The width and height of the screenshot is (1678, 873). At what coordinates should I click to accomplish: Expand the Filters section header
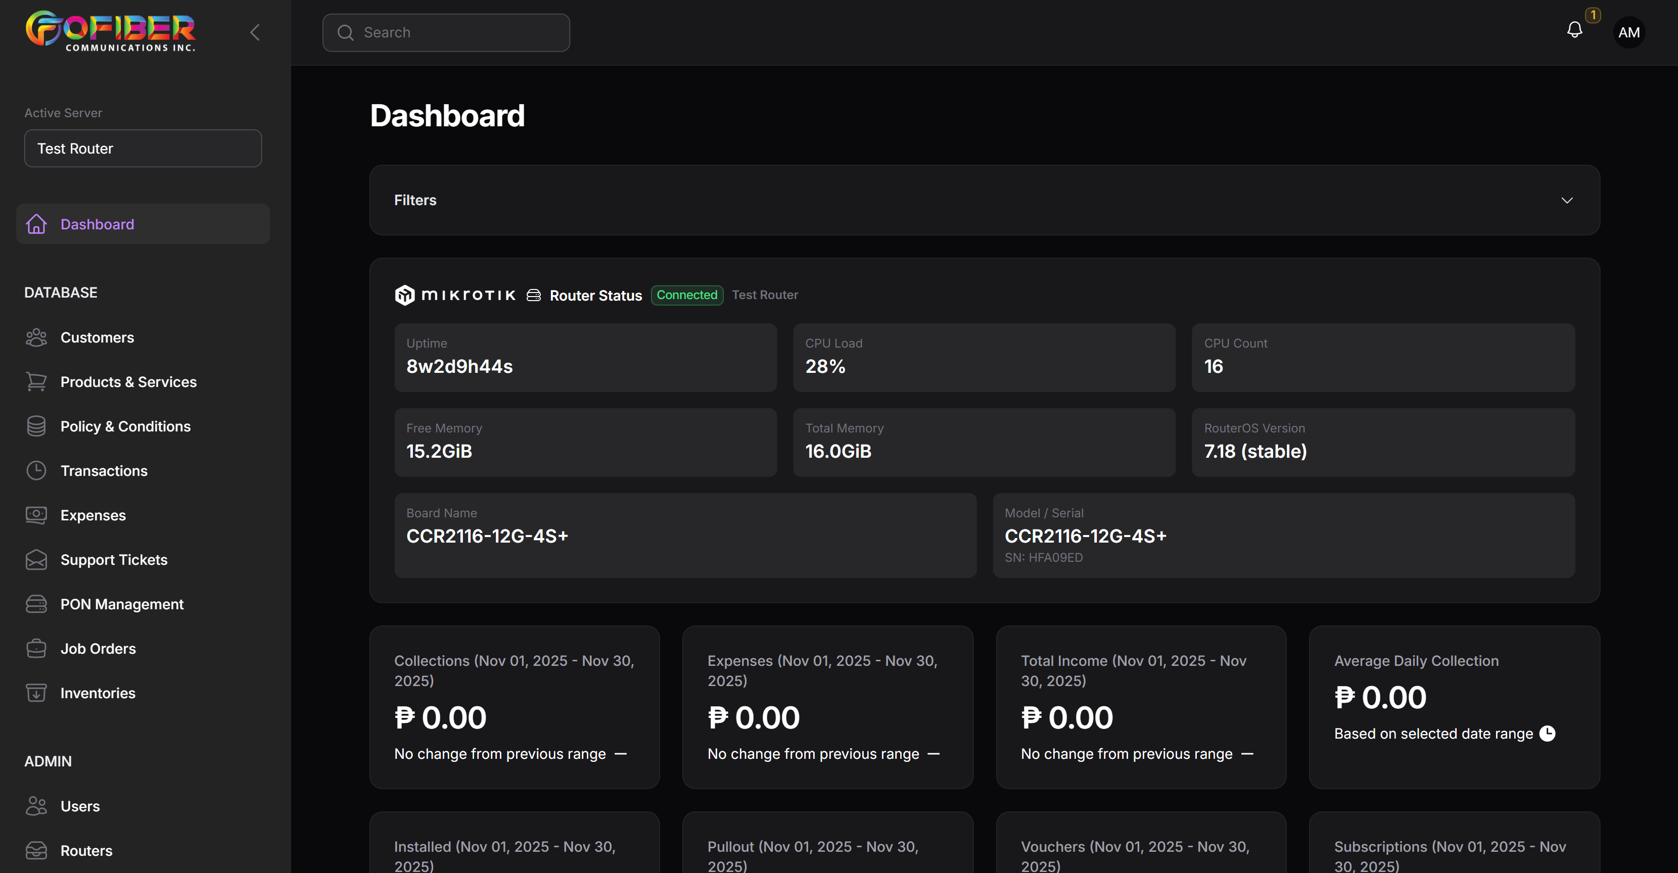[415, 201]
